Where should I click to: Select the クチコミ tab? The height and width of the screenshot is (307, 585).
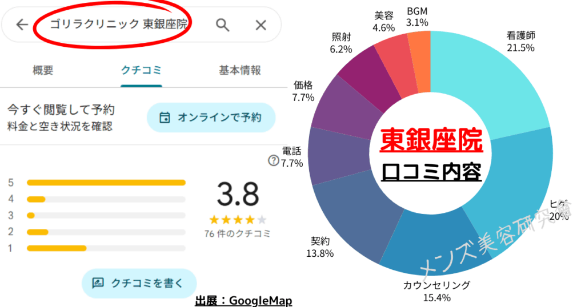pyautogui.click(x=141, y=70)
